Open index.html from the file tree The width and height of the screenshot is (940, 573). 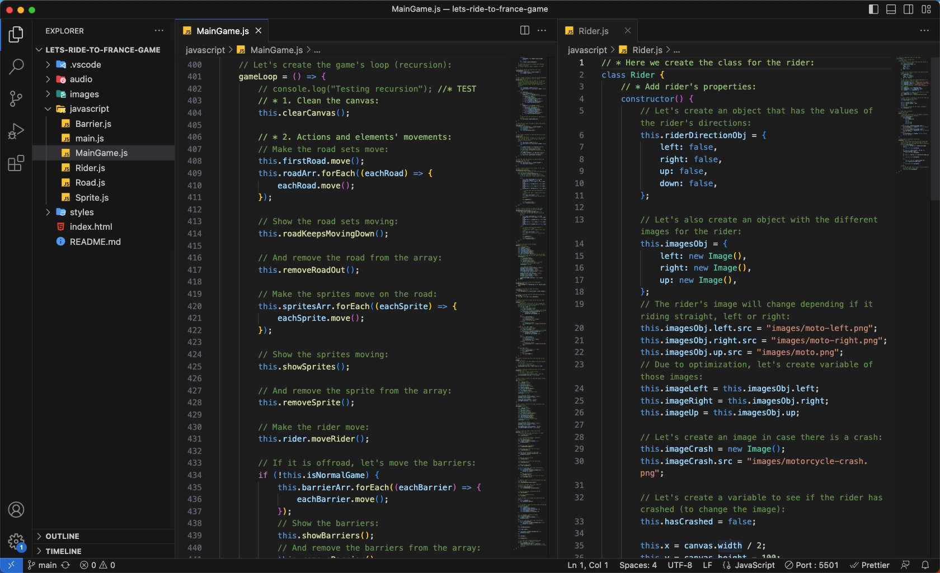pos(103,227)
